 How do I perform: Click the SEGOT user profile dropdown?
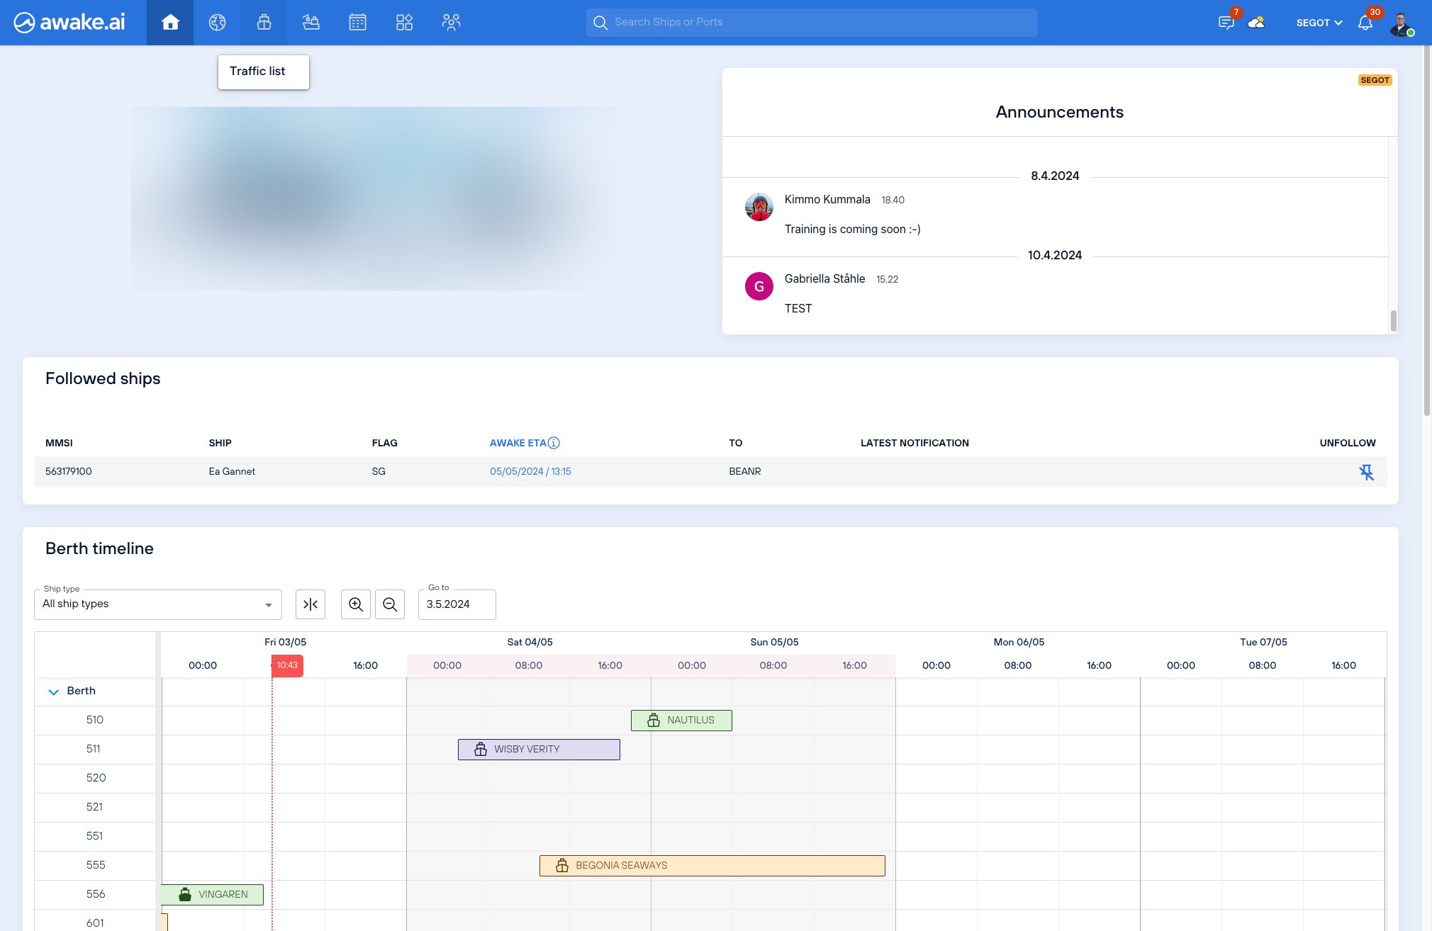[x=1317, y=22]
